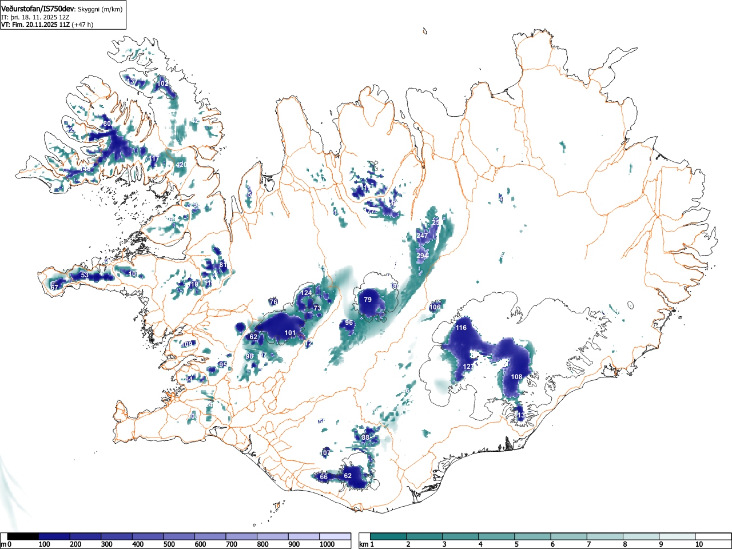Click the map value label '95'

[223, 364]
